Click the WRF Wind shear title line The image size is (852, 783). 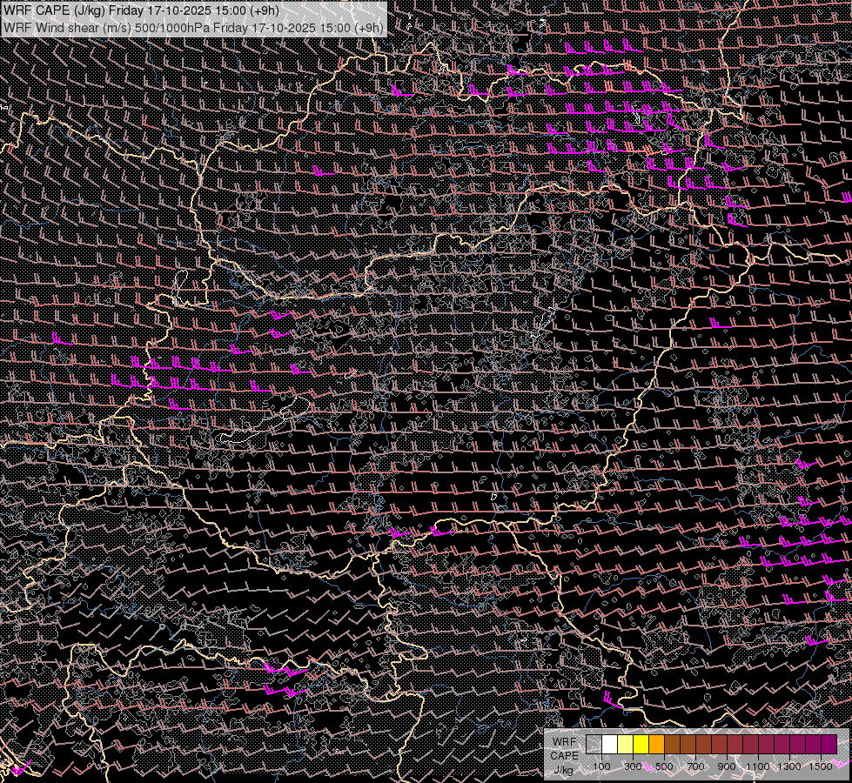tap(193, 27)
